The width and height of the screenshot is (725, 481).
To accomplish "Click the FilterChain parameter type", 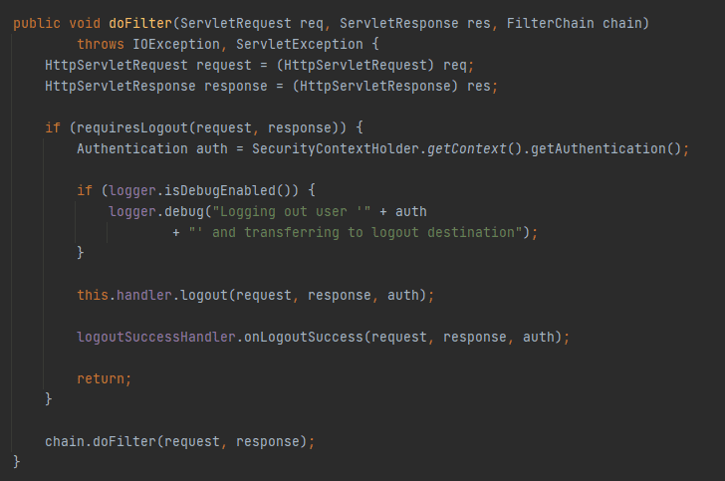I will (x=550, y=24).
